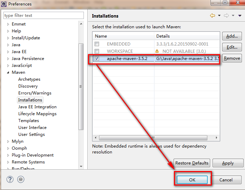
Task: Open Errors/Warnings preferences page
Action: coord(35,93)
